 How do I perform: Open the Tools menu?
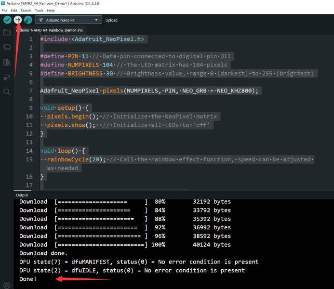(x=39, y=11)
